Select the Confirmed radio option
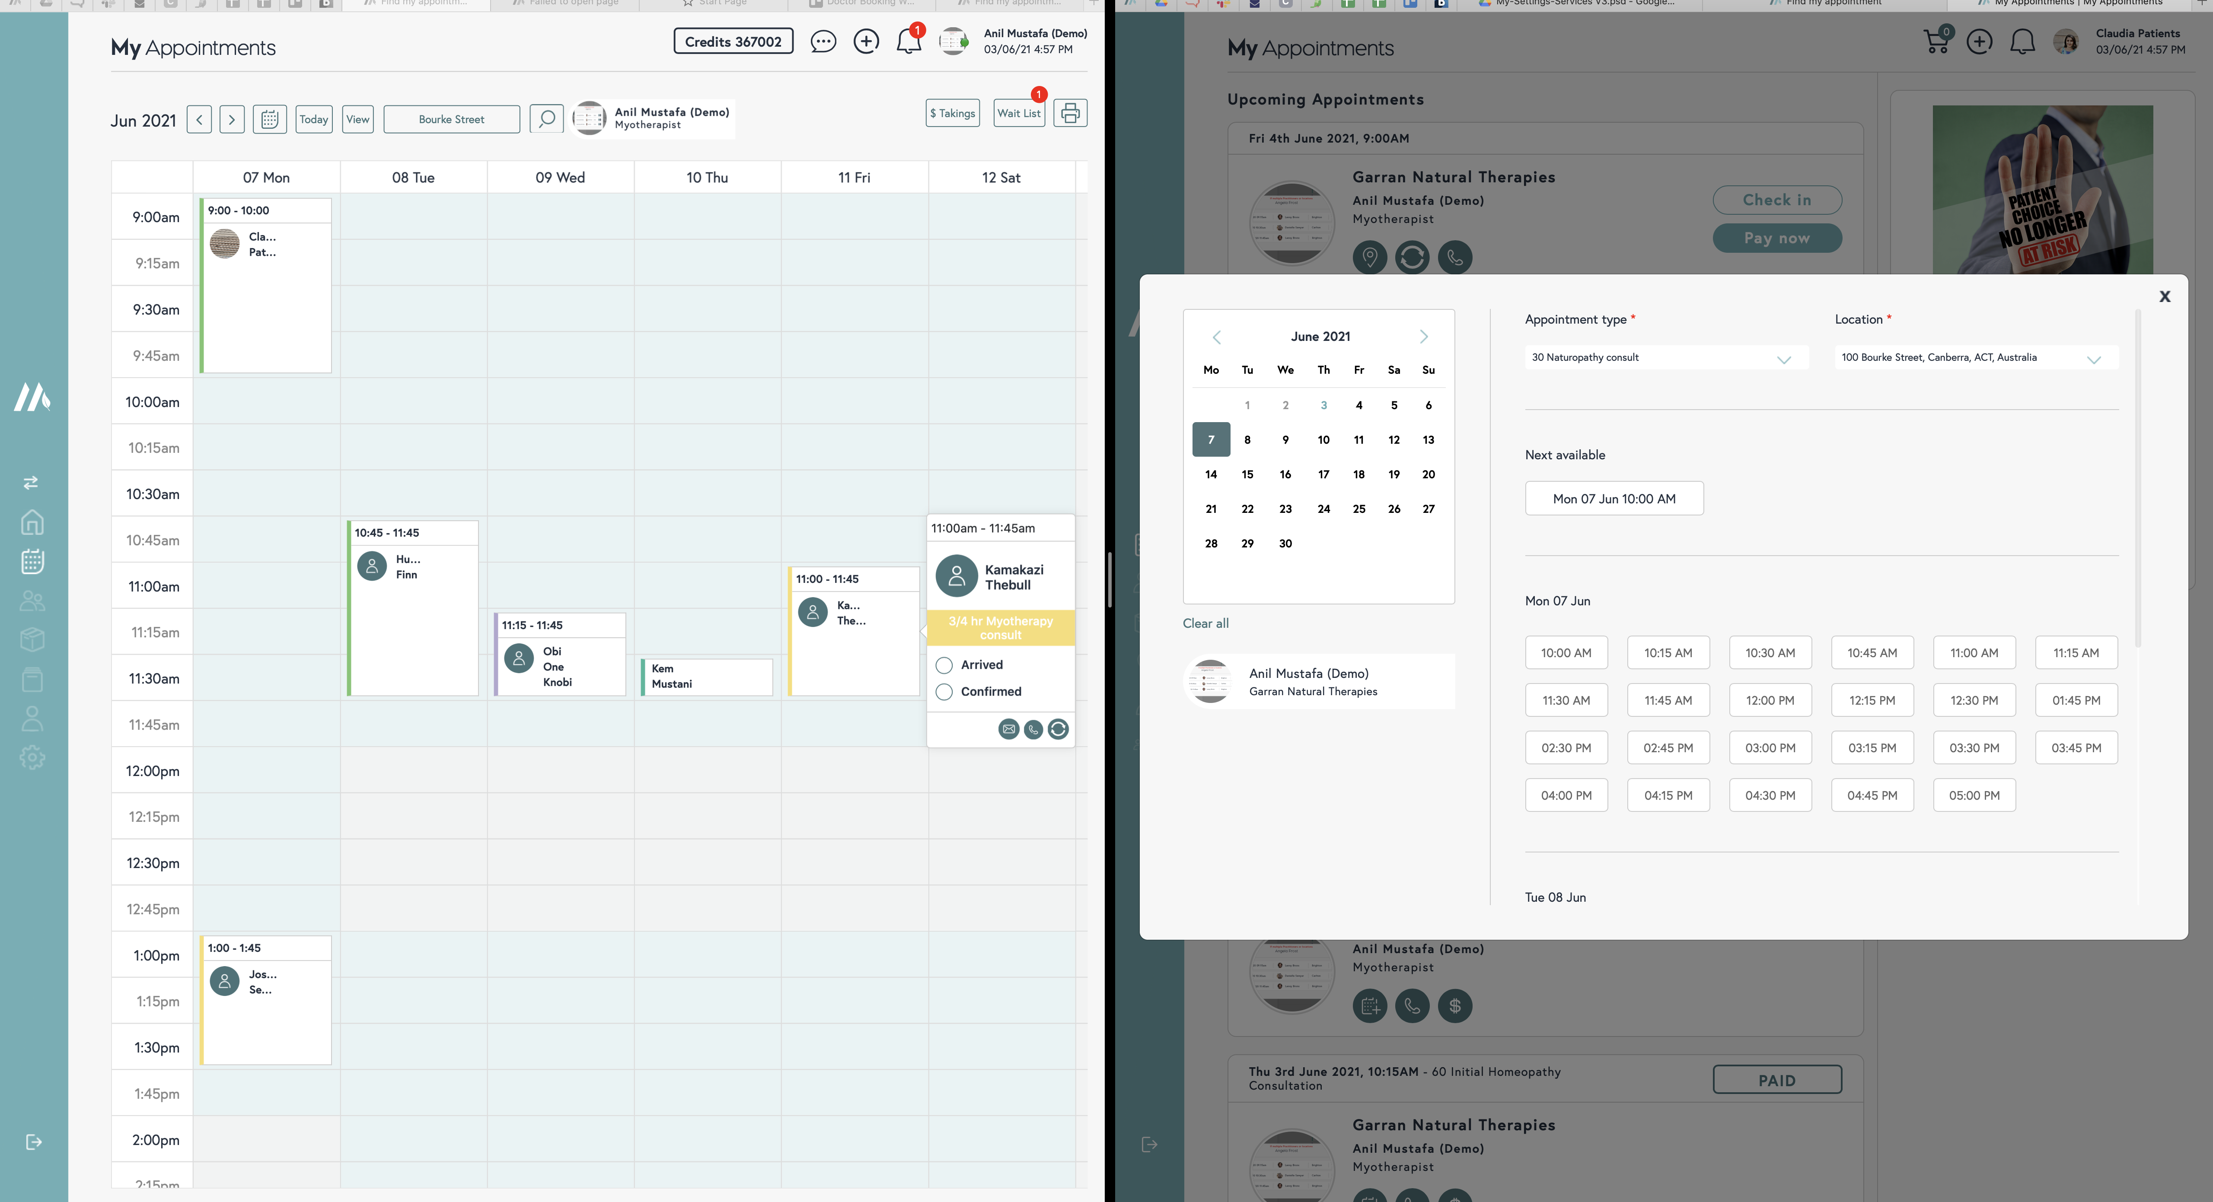The image size is (2213, 1202). tap(944, 692)
